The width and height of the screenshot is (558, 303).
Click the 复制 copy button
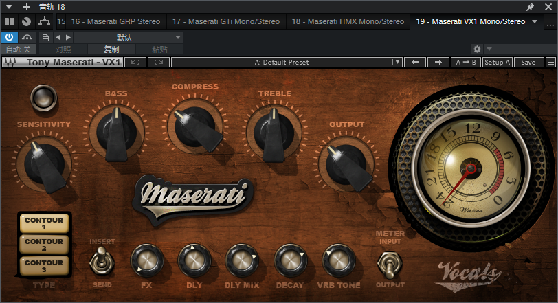tap(111, 49)
